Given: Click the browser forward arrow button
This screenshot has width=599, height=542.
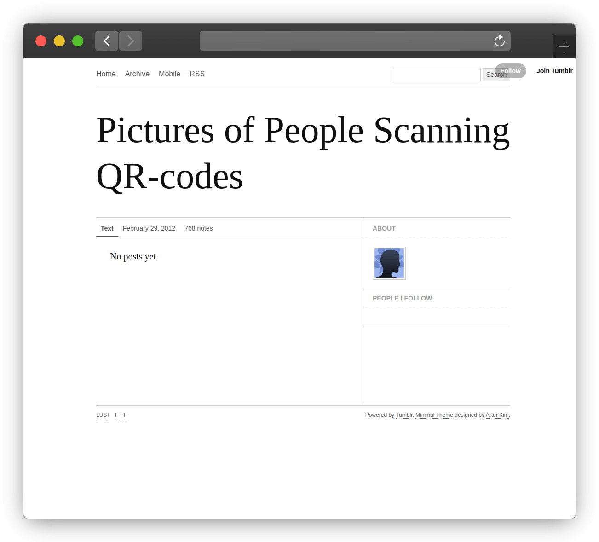Looking at the screenshot, I should [131, 41].
